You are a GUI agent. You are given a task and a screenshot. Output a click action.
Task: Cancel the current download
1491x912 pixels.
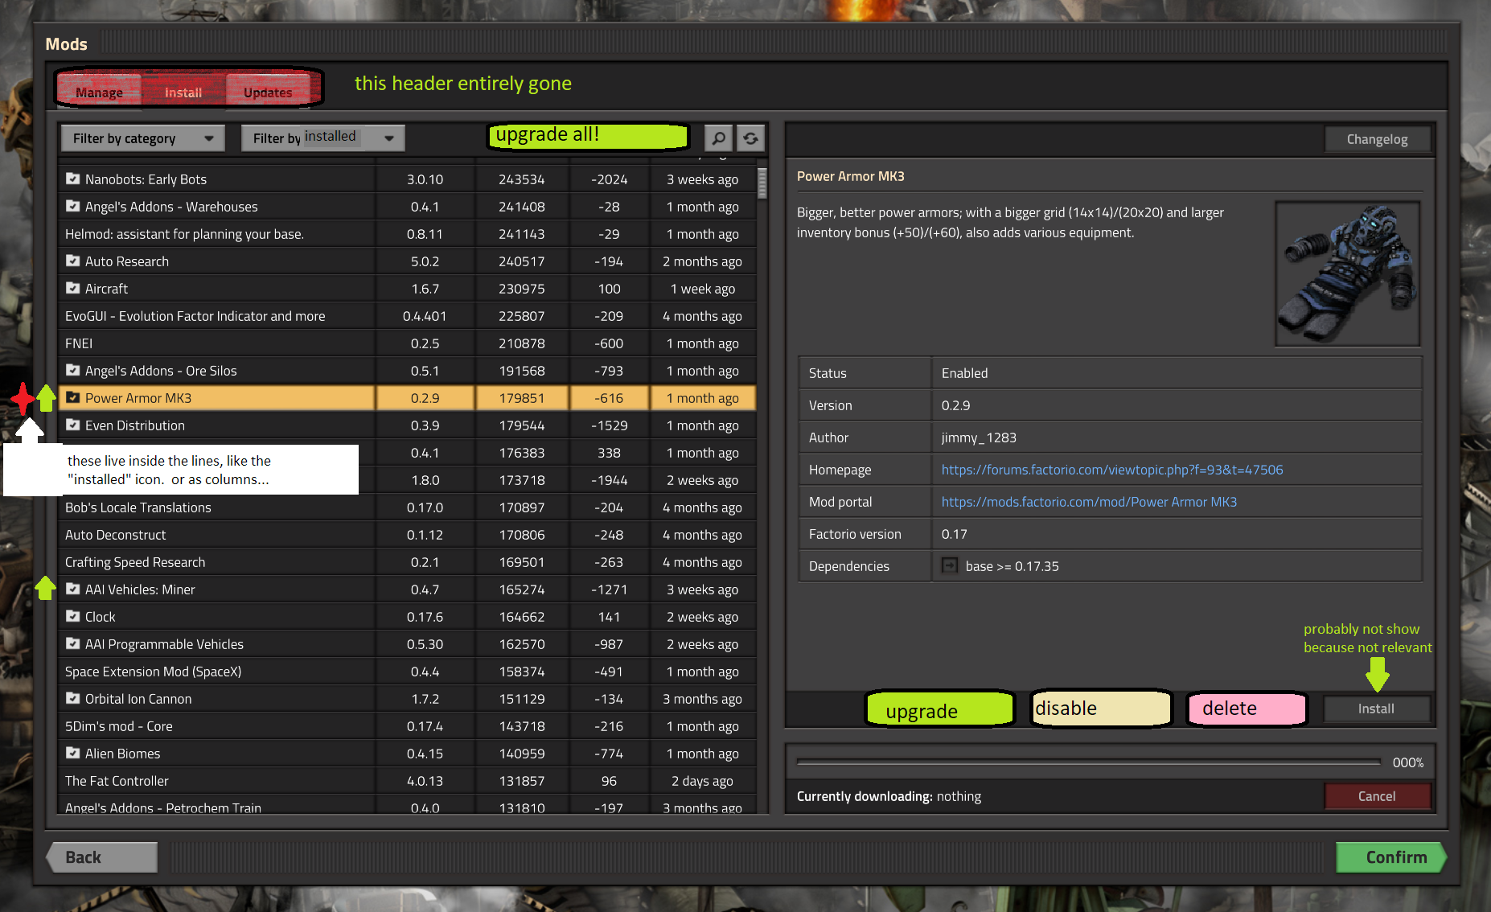click(x=1377, y=796)
